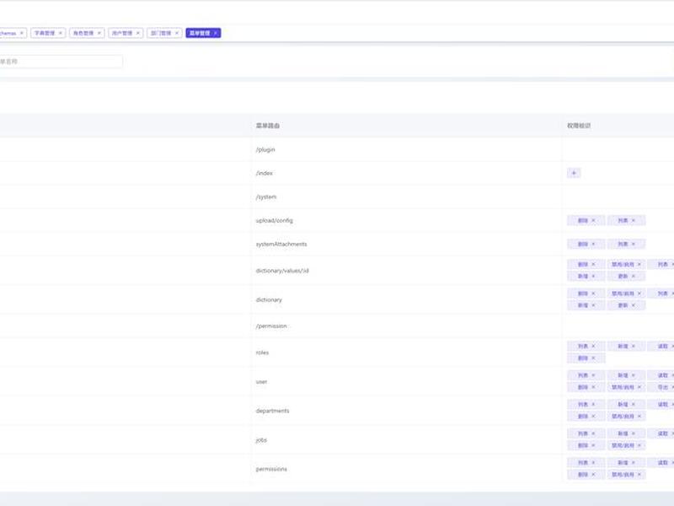
Task: Remove the 列表 tag on the roles row
Action: tap(593, 346)
